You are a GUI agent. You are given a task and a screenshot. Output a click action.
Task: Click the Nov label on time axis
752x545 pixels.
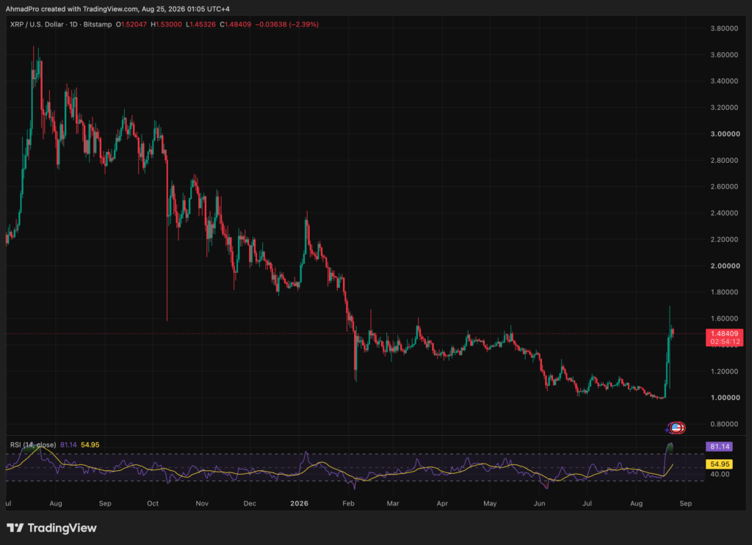(x=202, y=503)
